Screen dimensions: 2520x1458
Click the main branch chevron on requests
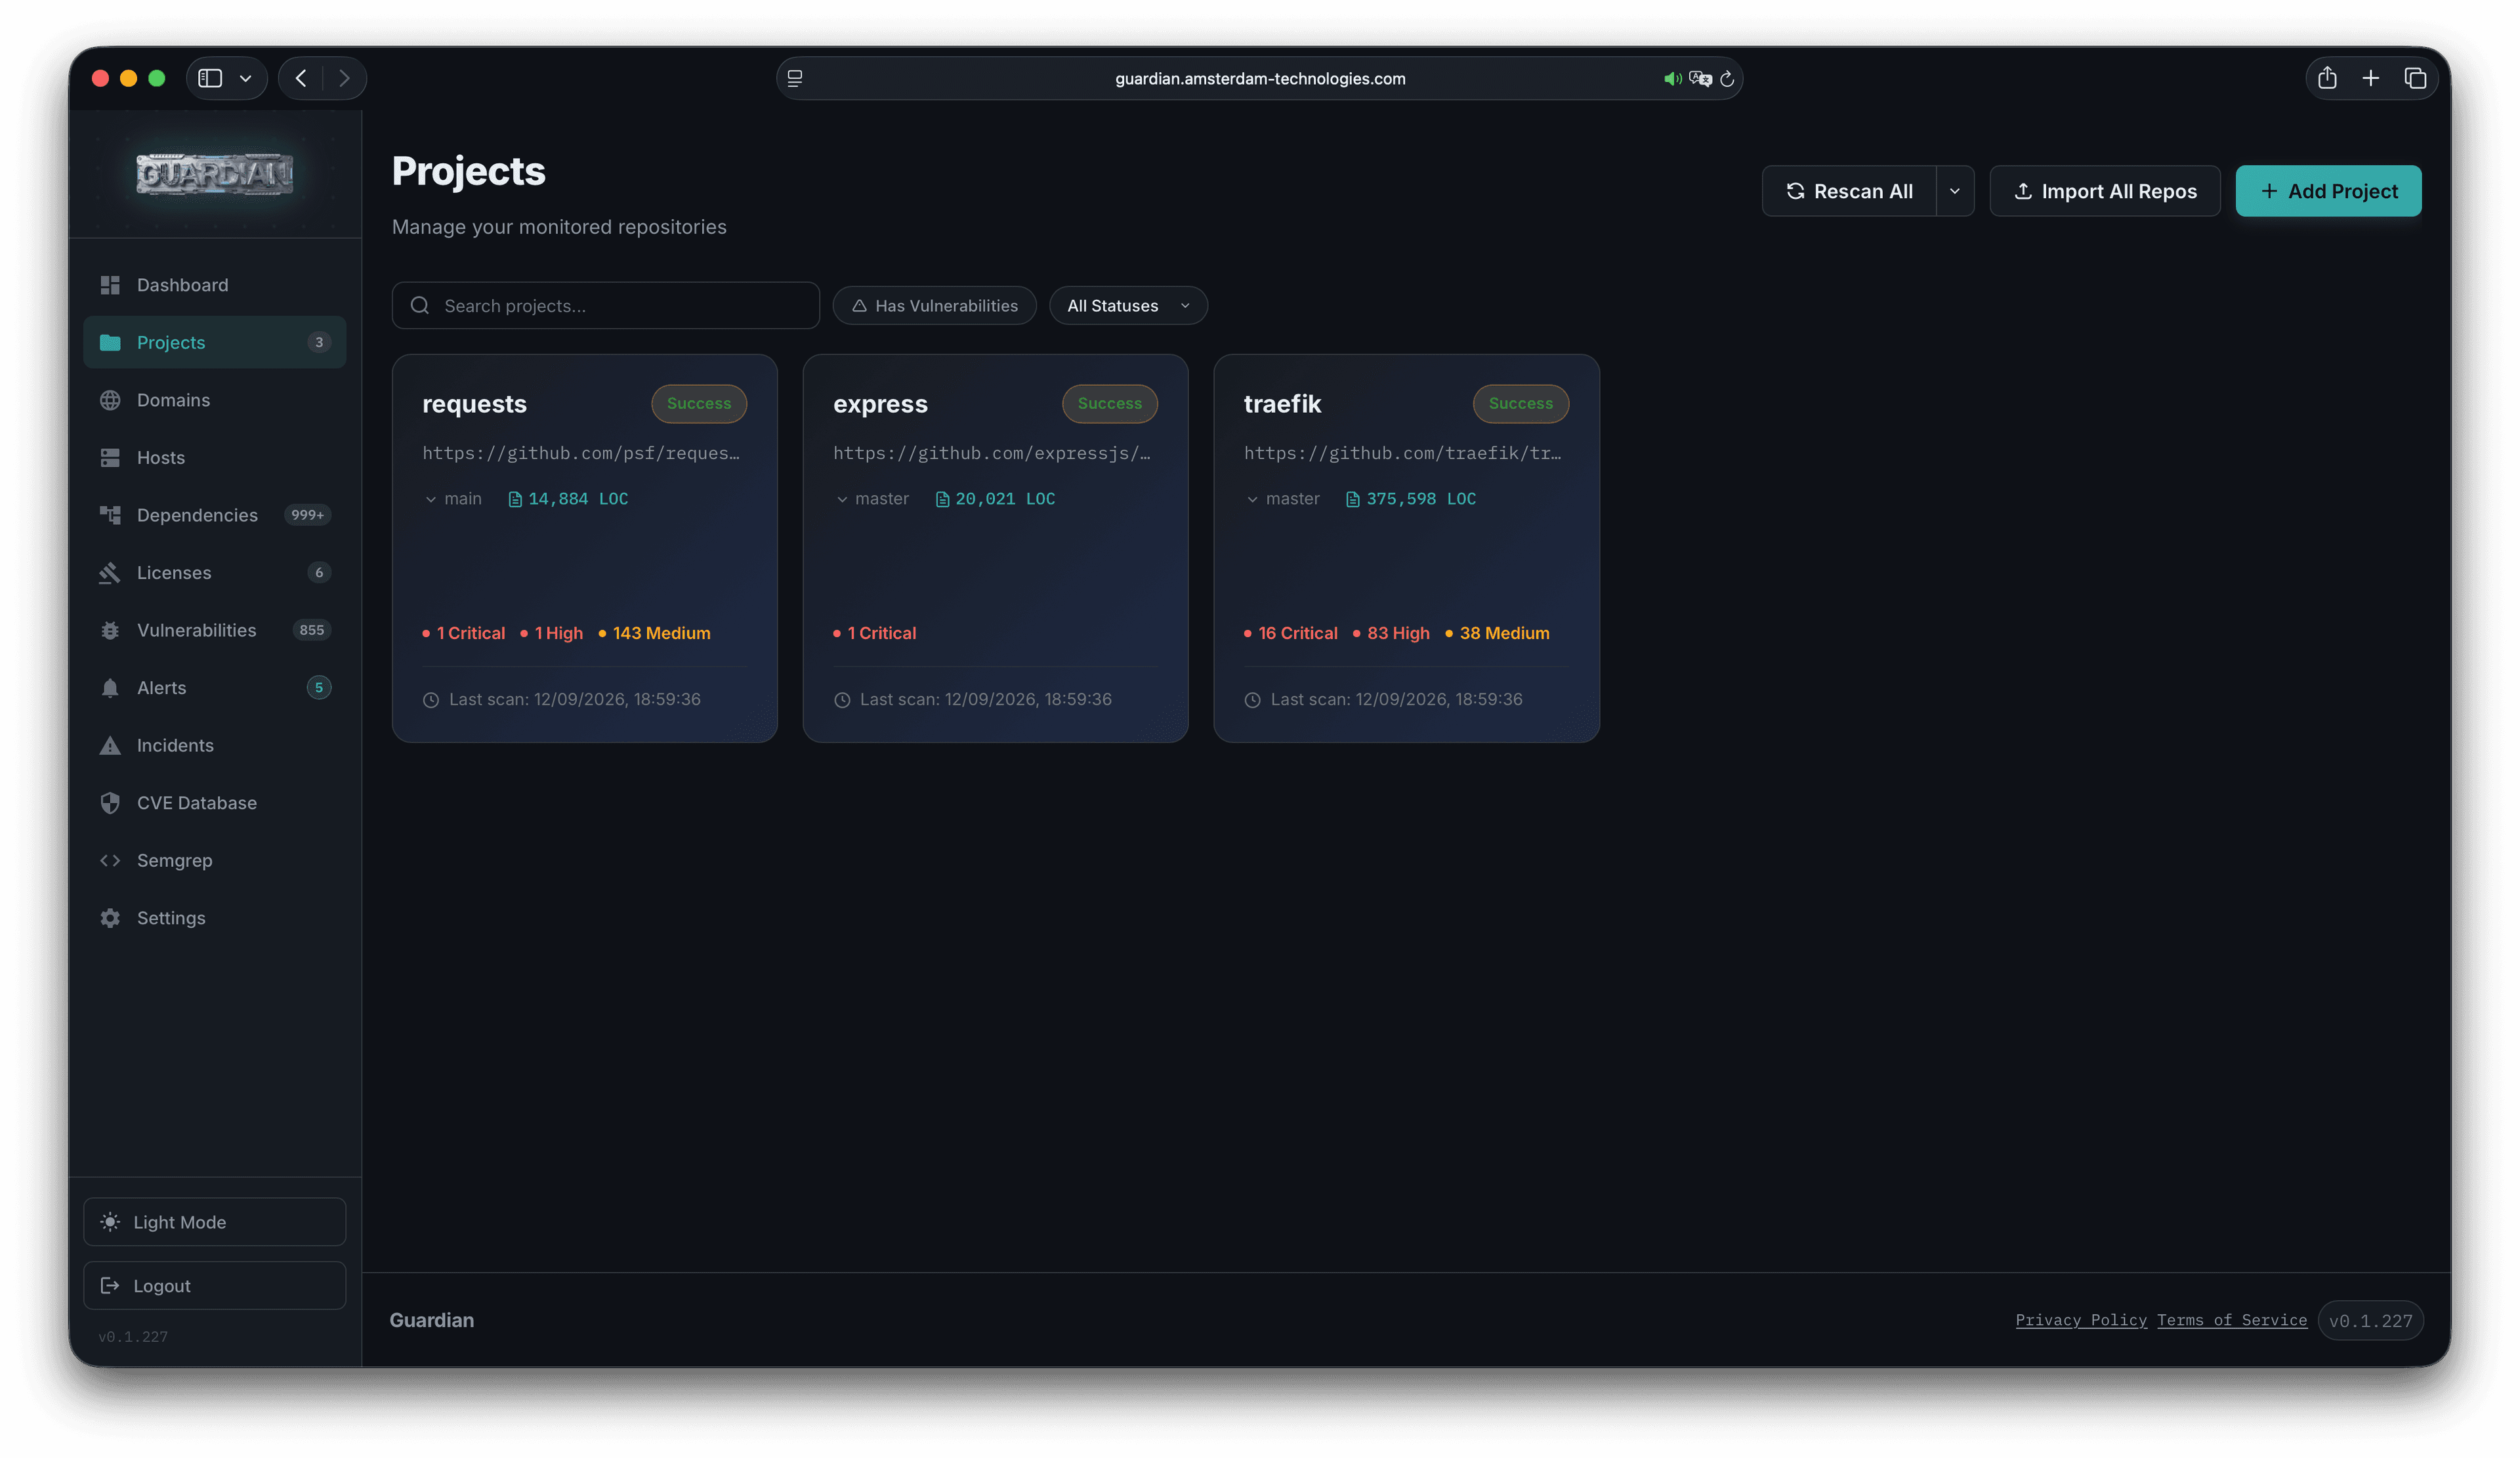pyautogui.click(x=431, y=499)
